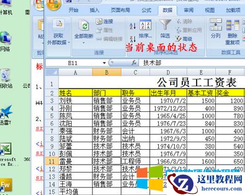Expand the Refresh All dropdown arrow
This screenshot has height=195, width=245.
click(83, 43)
